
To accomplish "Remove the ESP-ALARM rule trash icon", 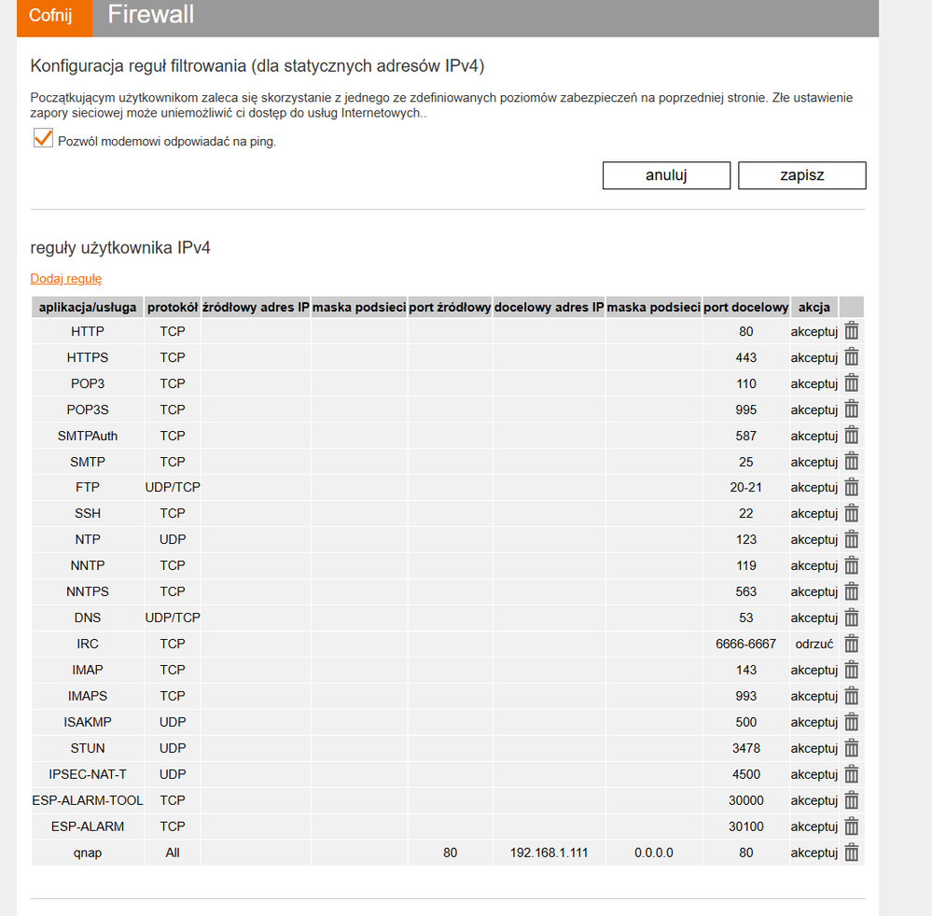I will point(851,826).
